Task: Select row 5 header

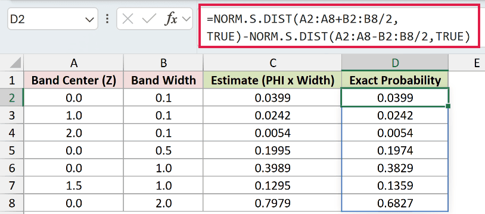Action: [x=12, y=150]
